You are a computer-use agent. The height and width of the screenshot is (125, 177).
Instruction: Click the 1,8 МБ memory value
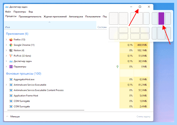click(x=143, y=101)
